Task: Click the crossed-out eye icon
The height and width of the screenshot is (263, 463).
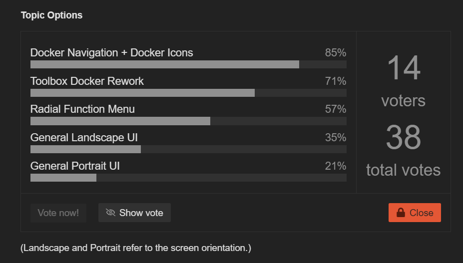Action: 111,213
